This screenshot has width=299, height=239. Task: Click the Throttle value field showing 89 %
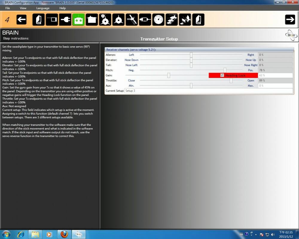click(x=275, y=80)
